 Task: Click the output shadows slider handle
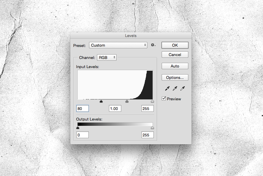78,127
